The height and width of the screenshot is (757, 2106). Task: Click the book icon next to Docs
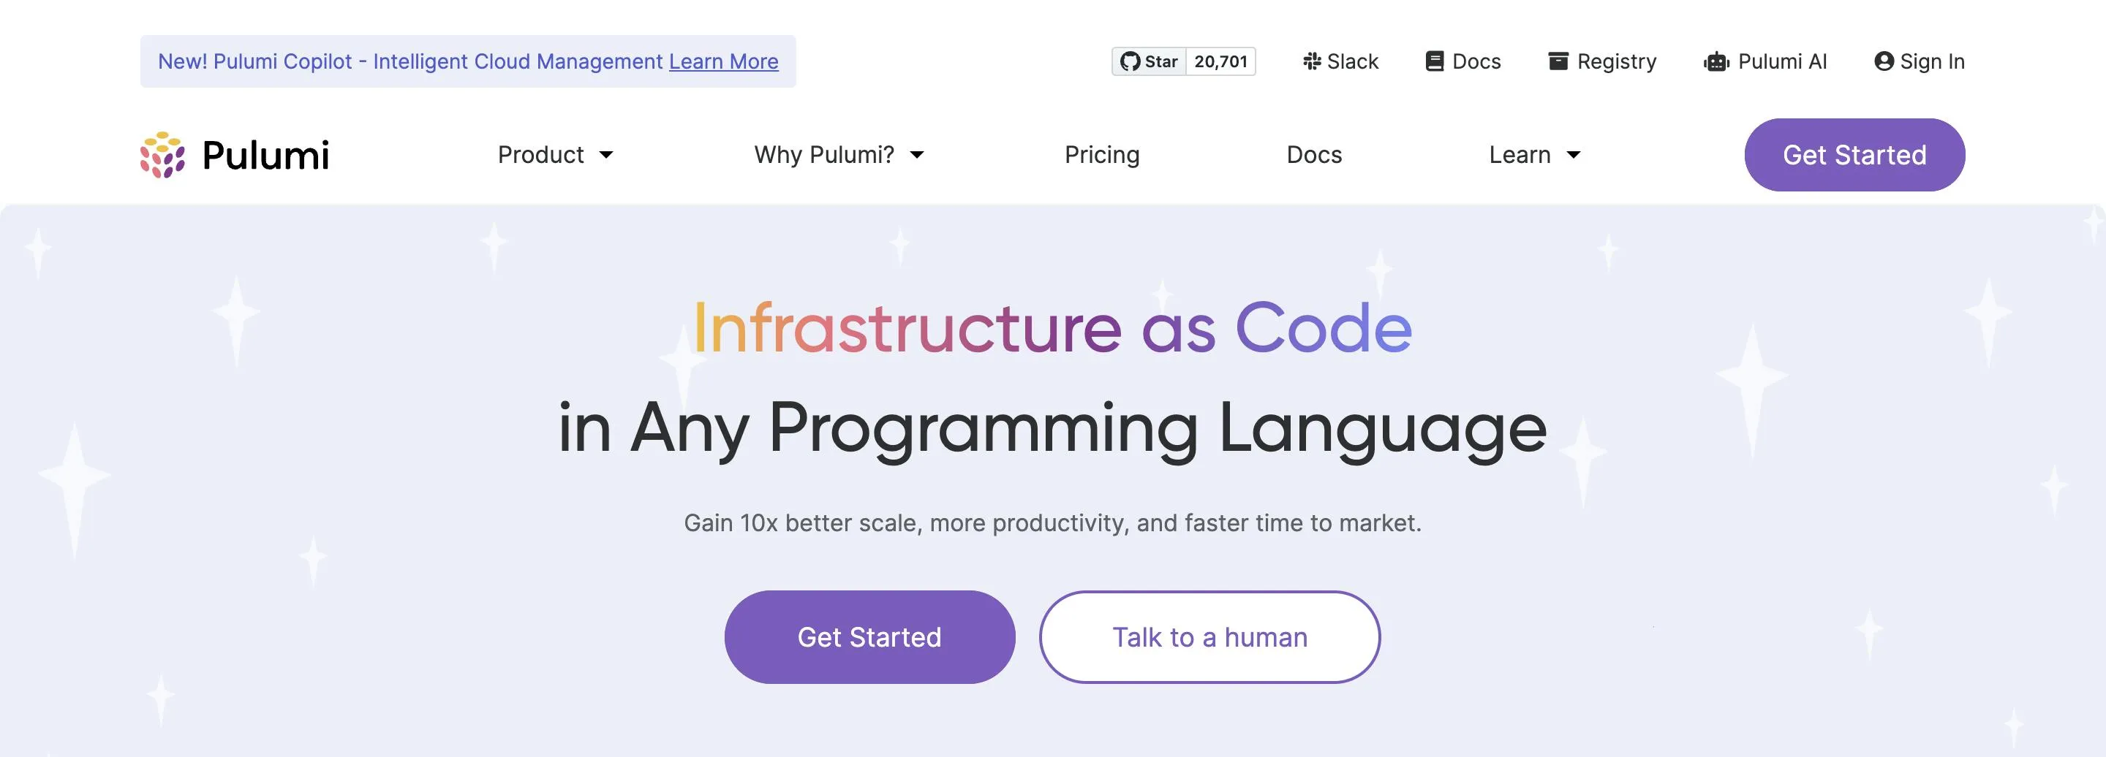1434,61
